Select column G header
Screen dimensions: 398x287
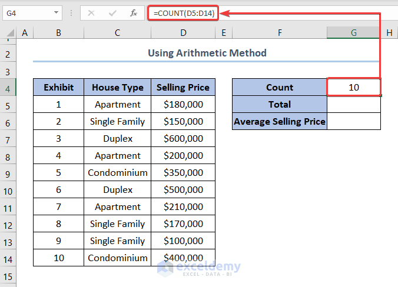click(x=354, y=34)
